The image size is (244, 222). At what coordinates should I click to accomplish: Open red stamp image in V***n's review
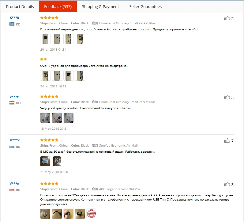pos(91,214)
